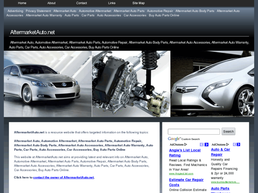Viewport: 258px width, 193px height.
Task: Click the Automotive Repair nav link
Action: (160, 11)
